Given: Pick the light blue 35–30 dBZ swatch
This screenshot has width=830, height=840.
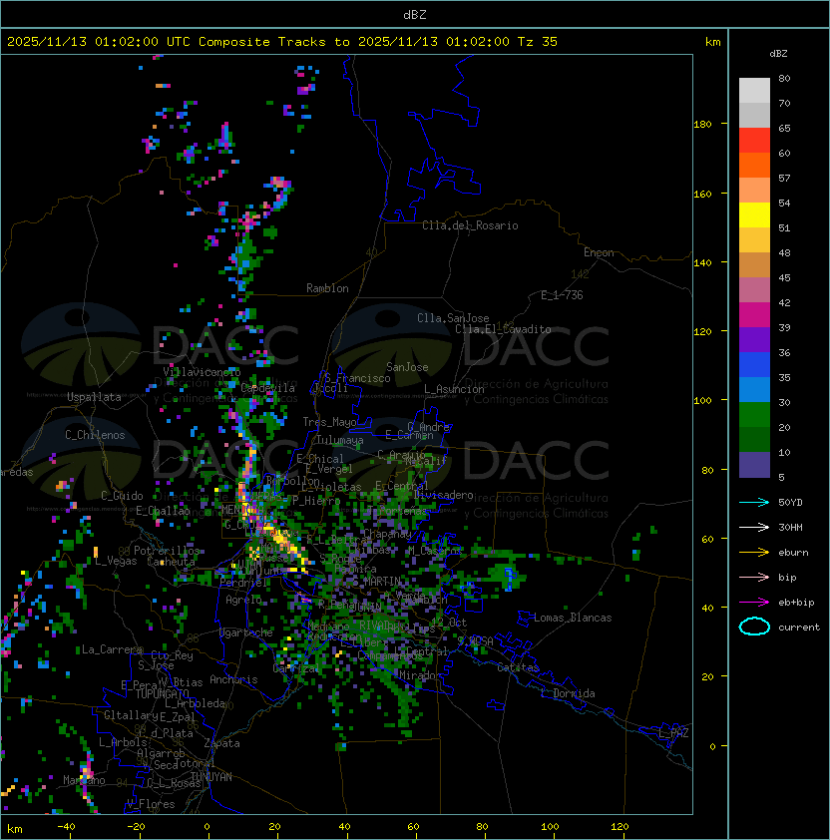Looking at the screenshot, I should point(754,389).
